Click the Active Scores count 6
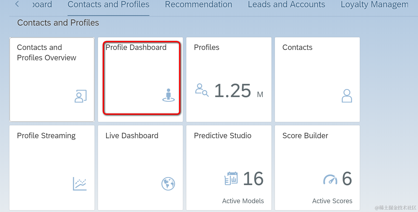Image resolution: width=418 pixels, height=212 pixels. 347,179
